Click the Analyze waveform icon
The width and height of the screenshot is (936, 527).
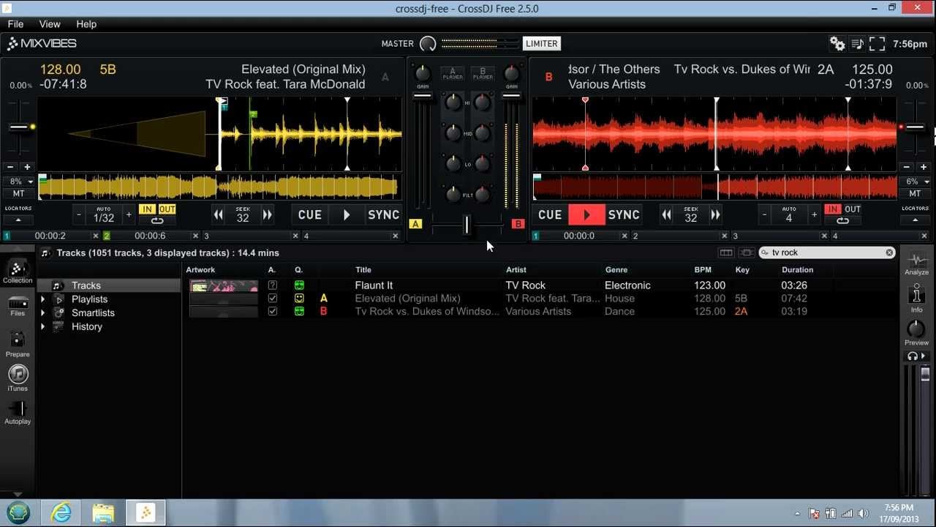coord(916,263)
